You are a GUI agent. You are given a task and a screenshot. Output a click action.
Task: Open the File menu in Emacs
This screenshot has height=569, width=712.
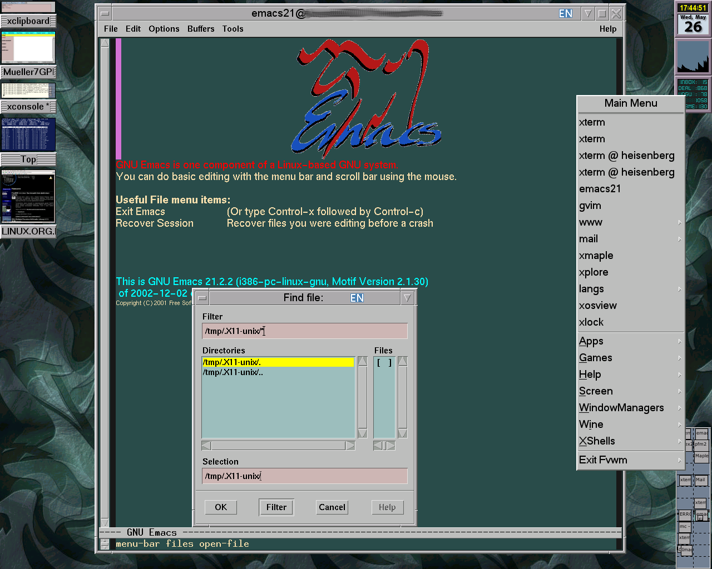pos(111,29)
